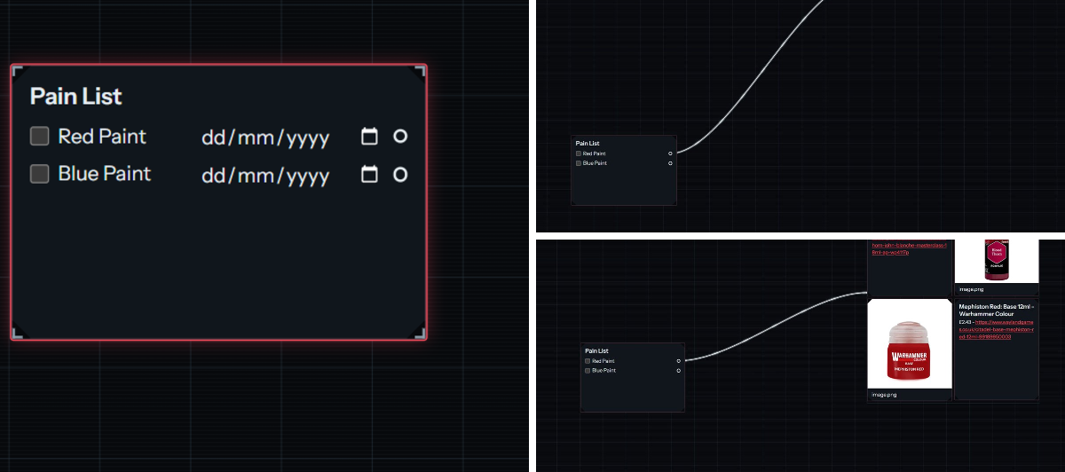Image resolution: width=1065 pixels, height=472 pixels.
Task: Click the £2.43 price text
Action: click(966, 322)
